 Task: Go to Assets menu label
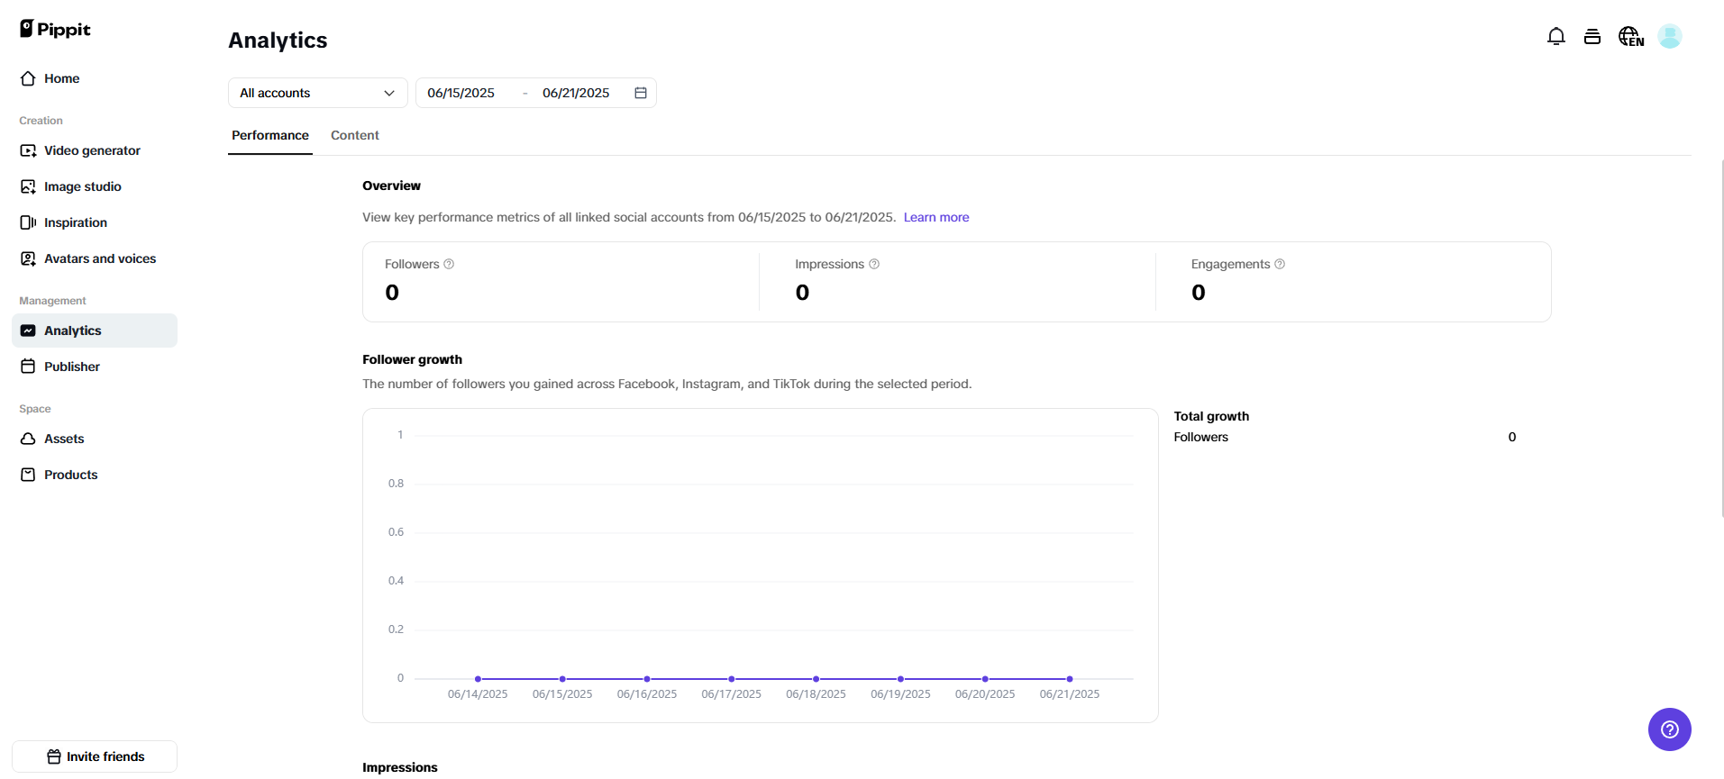(64, 439)
